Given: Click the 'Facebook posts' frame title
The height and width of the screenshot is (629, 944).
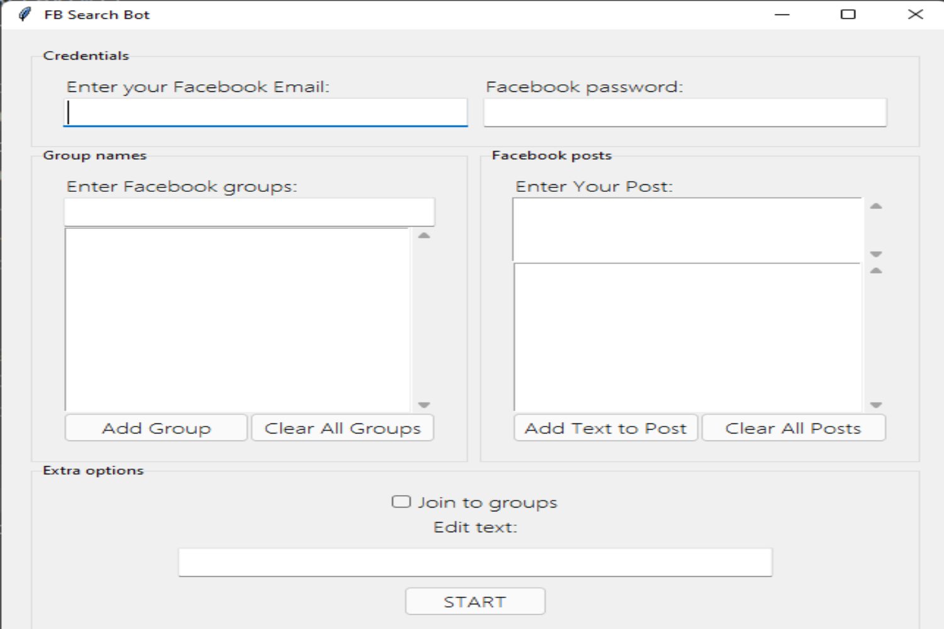Looking at the screenshot, I should click(x=552, y=155).
